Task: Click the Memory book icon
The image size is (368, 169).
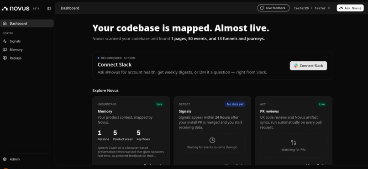Action: pos(5,50)
